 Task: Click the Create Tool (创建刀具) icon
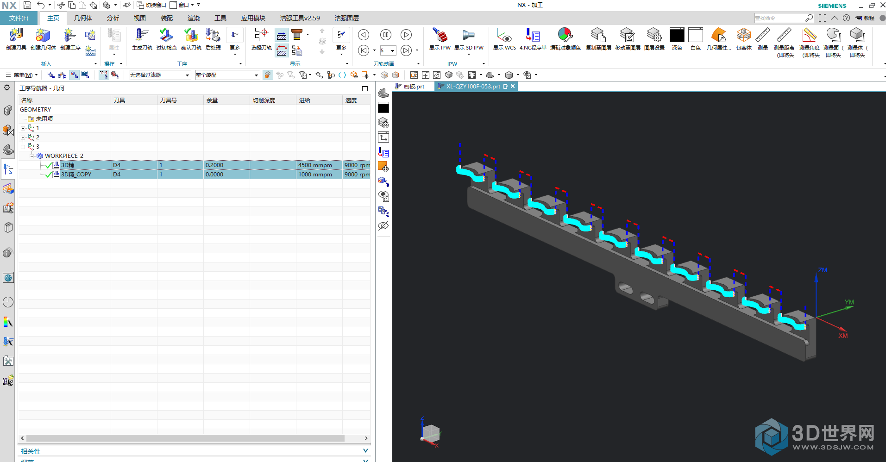coord(16,36)
